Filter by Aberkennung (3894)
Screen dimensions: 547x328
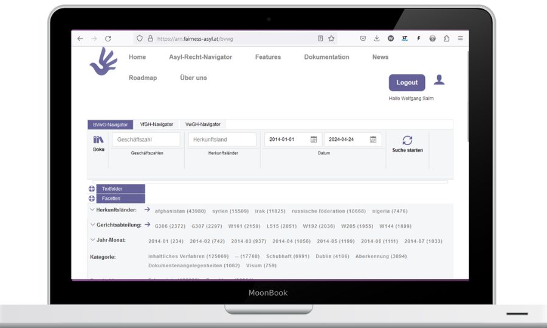click(381, 256)
